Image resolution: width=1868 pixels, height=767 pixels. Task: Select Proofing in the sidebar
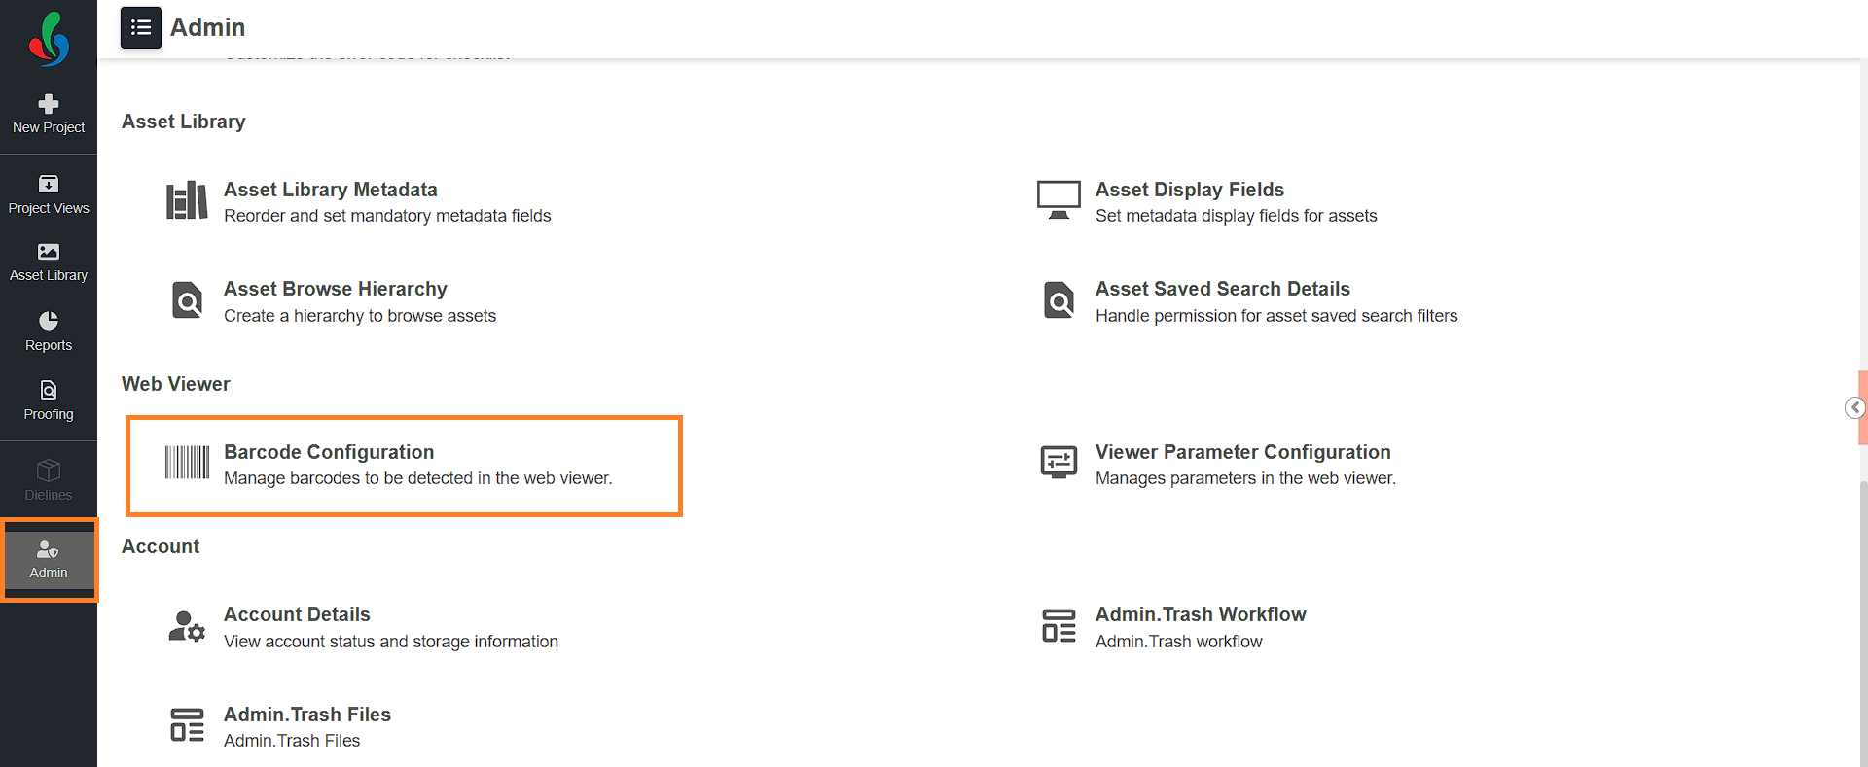tap(49, 401)
